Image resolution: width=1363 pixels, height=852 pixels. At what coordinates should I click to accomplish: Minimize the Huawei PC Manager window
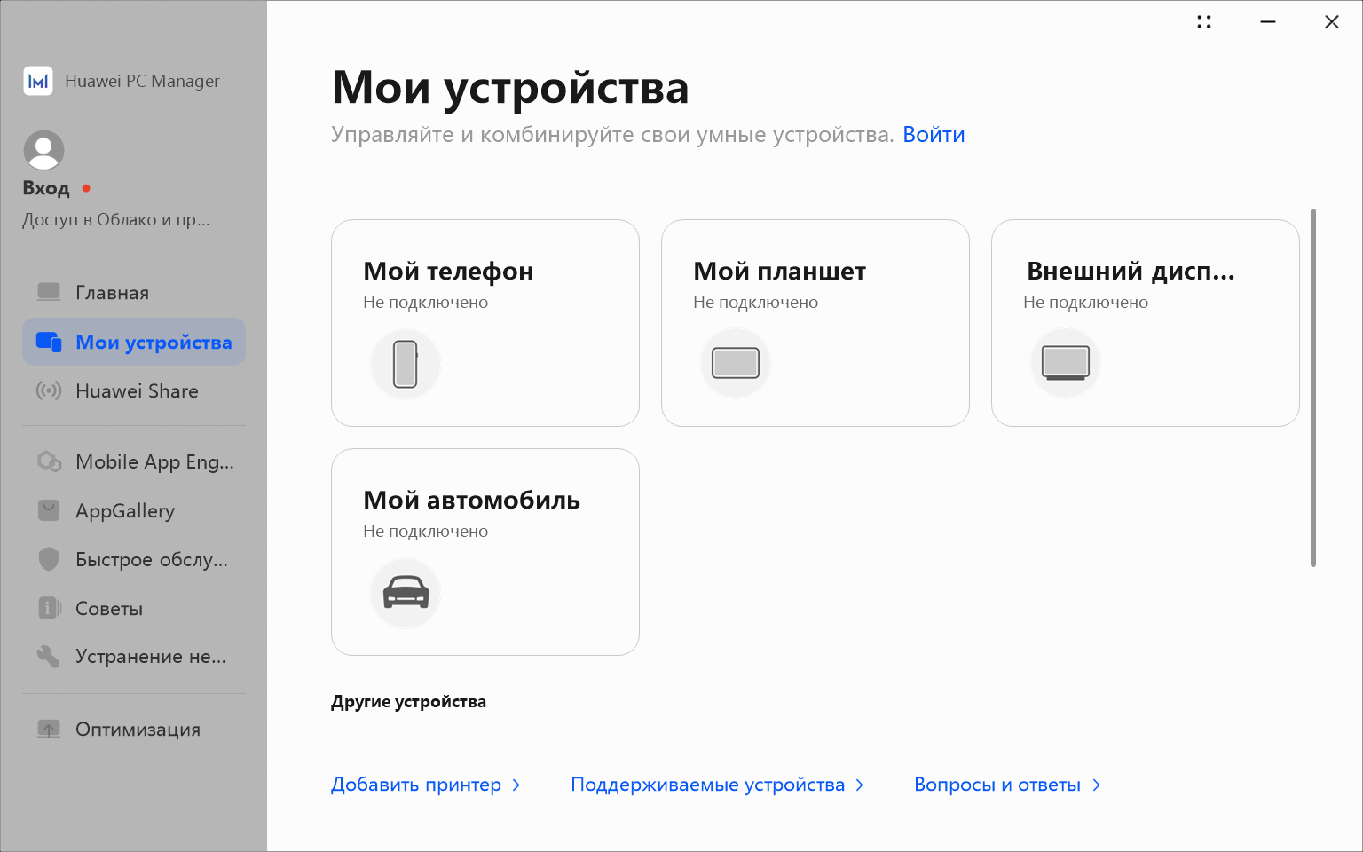[1268, 22]
